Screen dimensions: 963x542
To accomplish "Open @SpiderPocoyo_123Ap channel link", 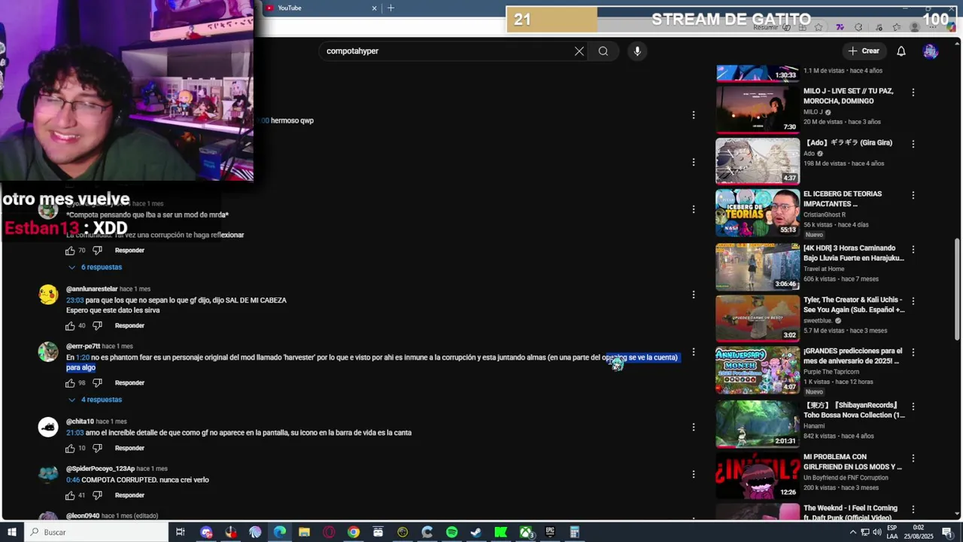I will 101,469.
